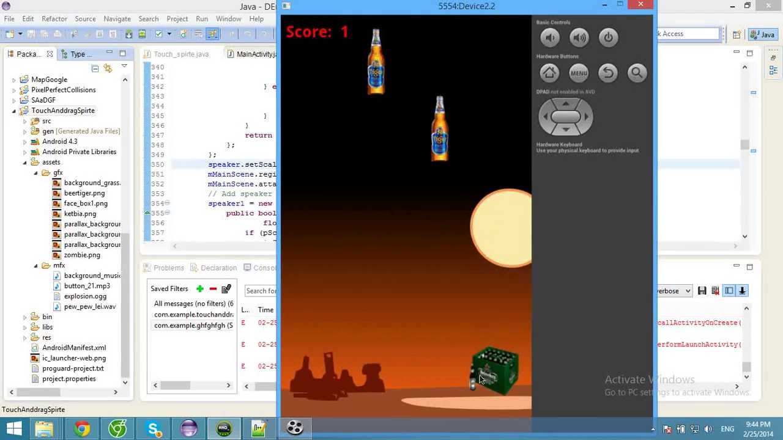Click the Open Perspective icon
Viewport: 783px width, 440px height.
pos(737,35)
